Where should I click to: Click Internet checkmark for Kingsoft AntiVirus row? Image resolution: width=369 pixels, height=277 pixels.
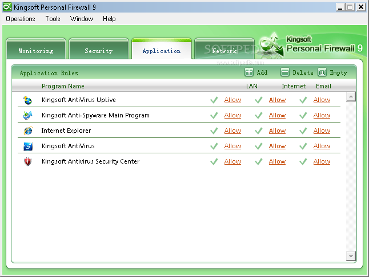(258, 146)
